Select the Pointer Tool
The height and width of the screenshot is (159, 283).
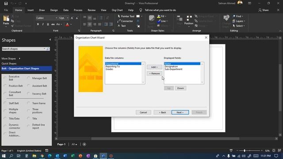point(126,16)
